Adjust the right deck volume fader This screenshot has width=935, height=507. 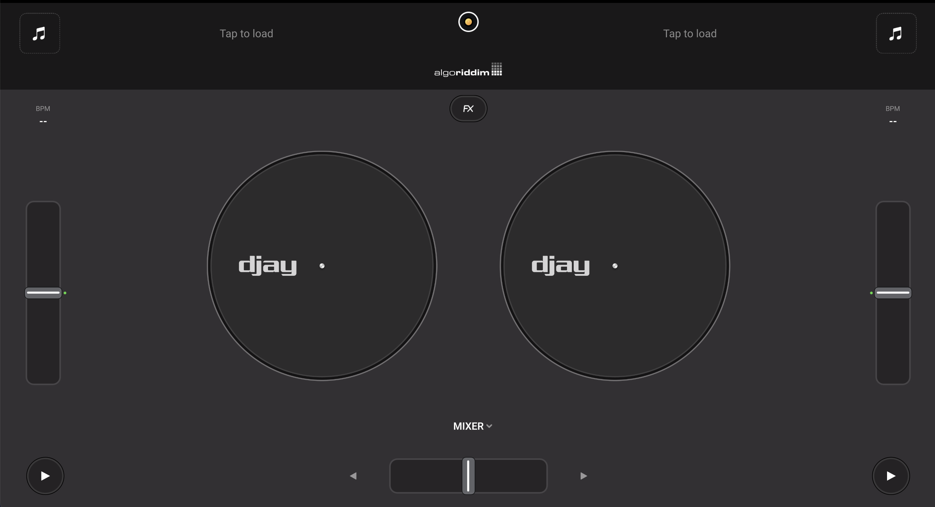[892, 292]
